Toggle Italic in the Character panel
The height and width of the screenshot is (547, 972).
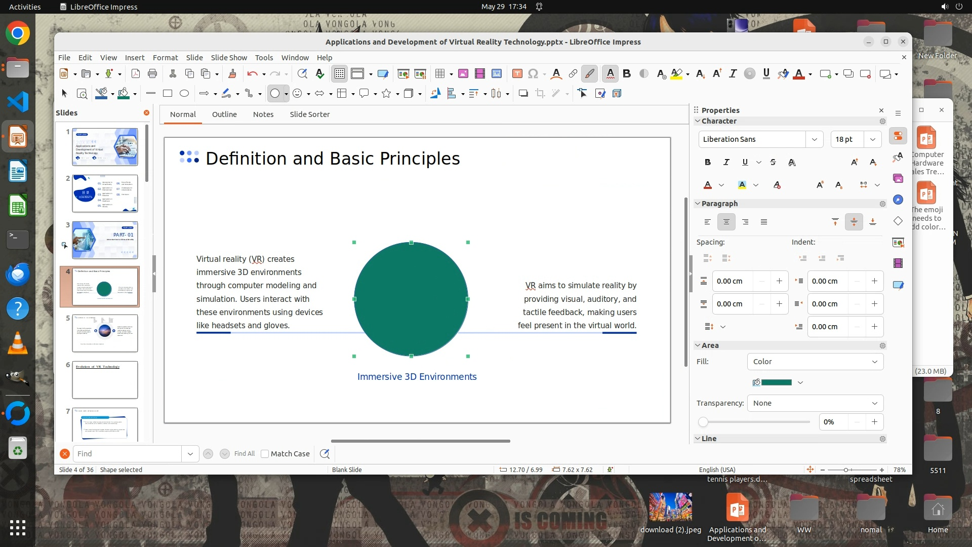[x=726, y=162]
